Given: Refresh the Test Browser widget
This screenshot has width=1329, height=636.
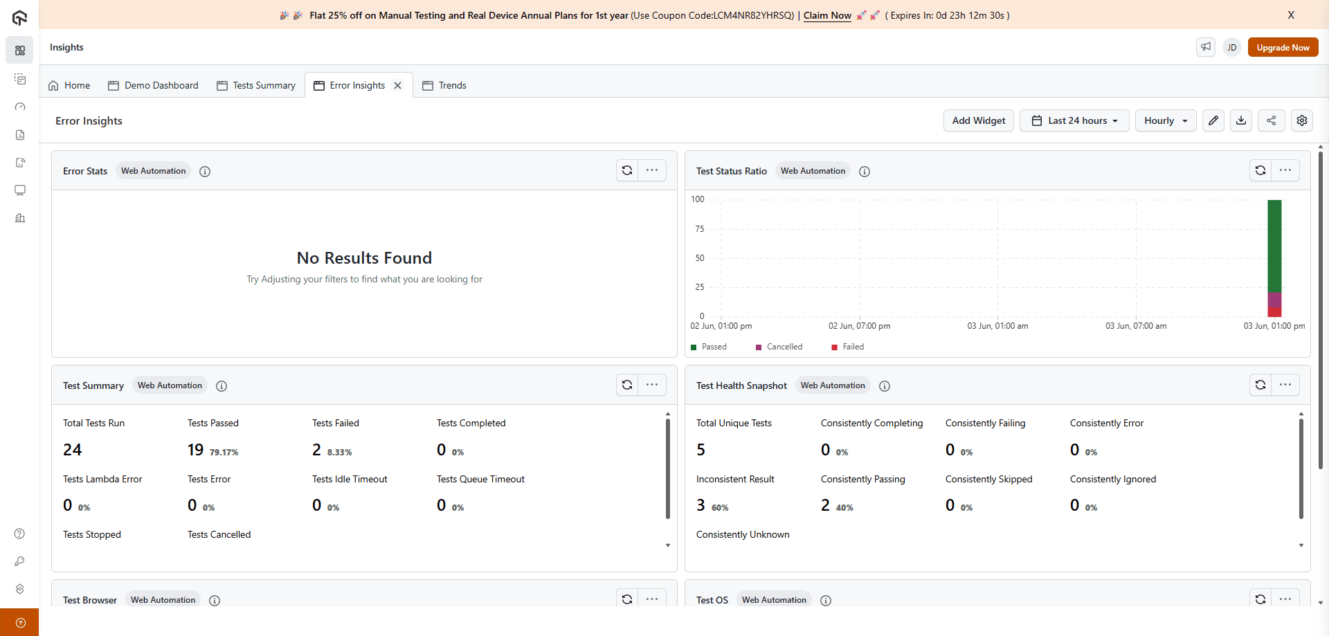Looking at the screenshot, I should point(627,599).
